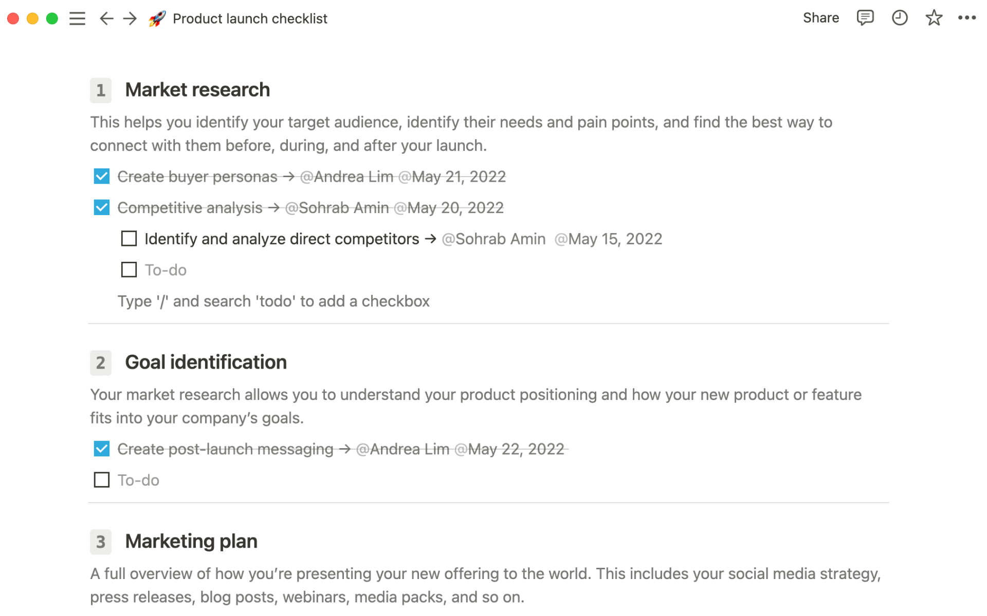Navigate back using the left arrow
The image size is (987, 616).
tap(106, 18)
